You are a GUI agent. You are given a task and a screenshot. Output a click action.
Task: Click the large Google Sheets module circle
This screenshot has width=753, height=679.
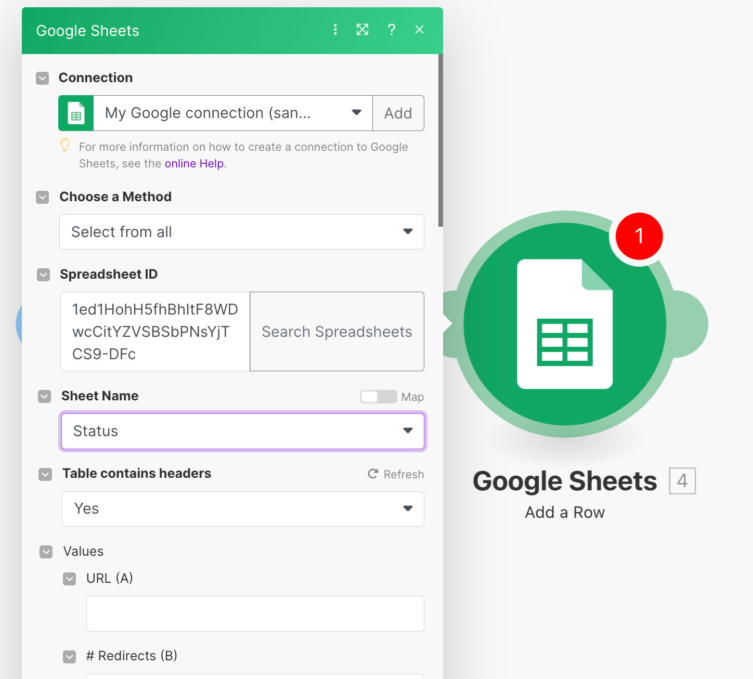pos(565,324)
